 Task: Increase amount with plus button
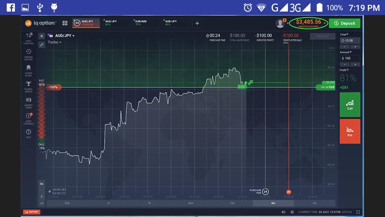click(355, 64)
